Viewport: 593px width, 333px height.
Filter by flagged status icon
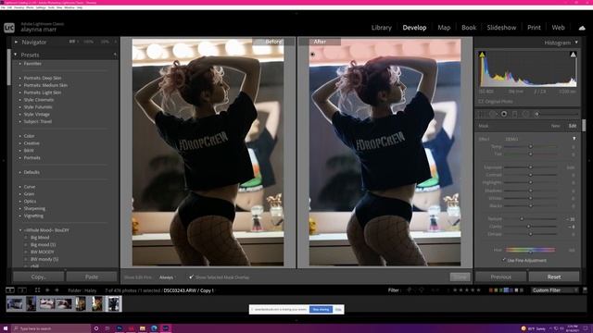click(x=410, y=290)
